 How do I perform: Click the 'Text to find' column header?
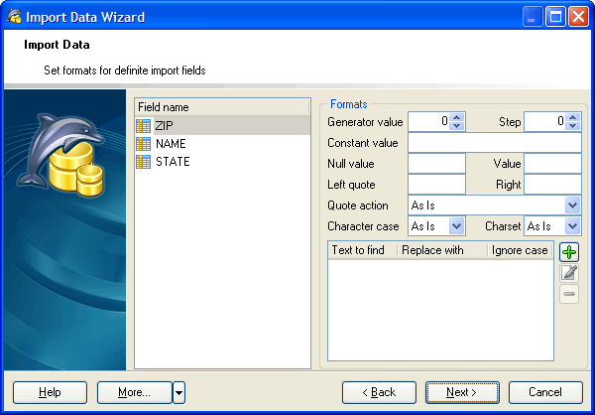pyautogui.click(x=362, y=250)
